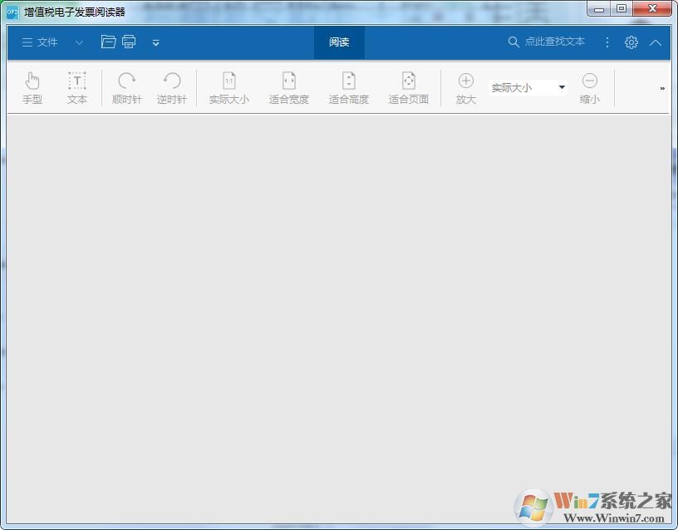Screen dimensions: 678x530
Task: Zoom out using the 缩小 control
Action: pyautogui.click(x=590, y=87)
